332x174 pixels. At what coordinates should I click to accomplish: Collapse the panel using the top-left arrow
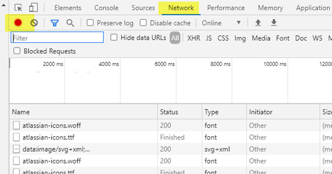pos(4,5)
